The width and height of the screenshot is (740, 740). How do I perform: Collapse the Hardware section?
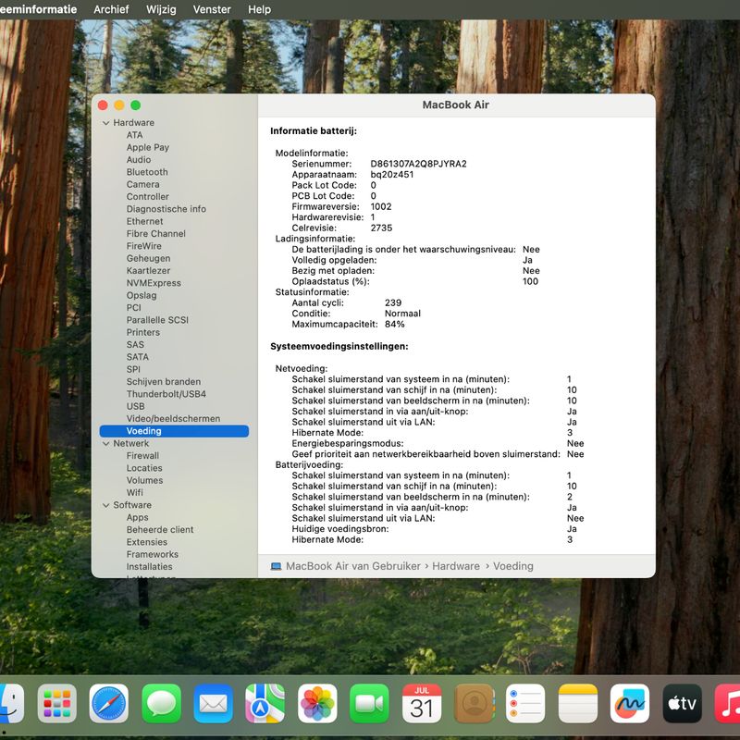pos(106,123)
